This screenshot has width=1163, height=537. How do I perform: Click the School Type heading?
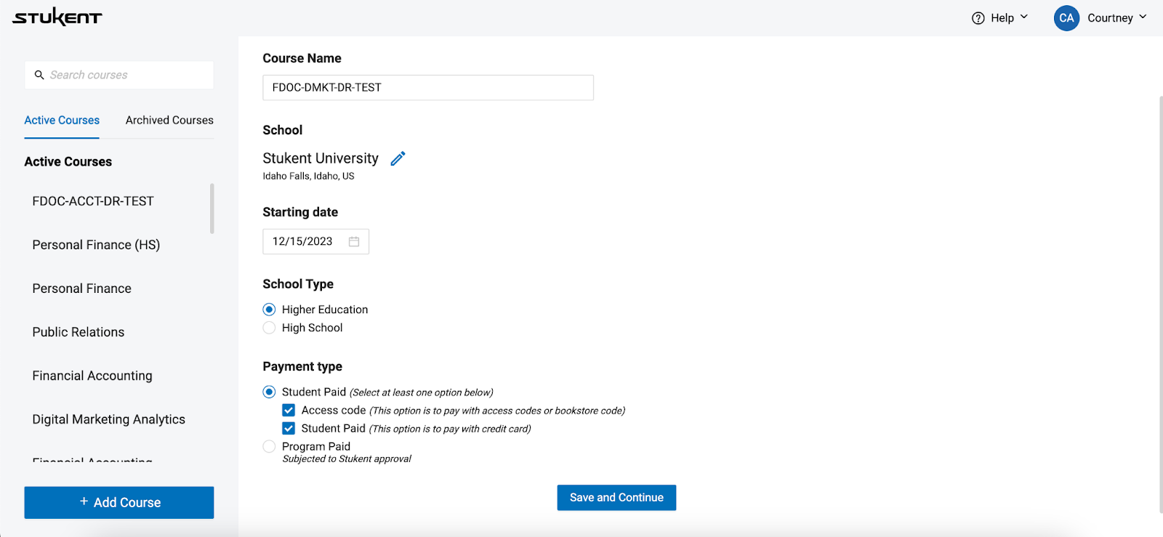pyautogui.click(x=298, y=284)
